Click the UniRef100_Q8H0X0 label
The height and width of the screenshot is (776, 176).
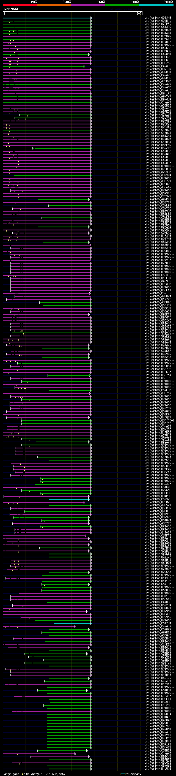click(158, 108)
